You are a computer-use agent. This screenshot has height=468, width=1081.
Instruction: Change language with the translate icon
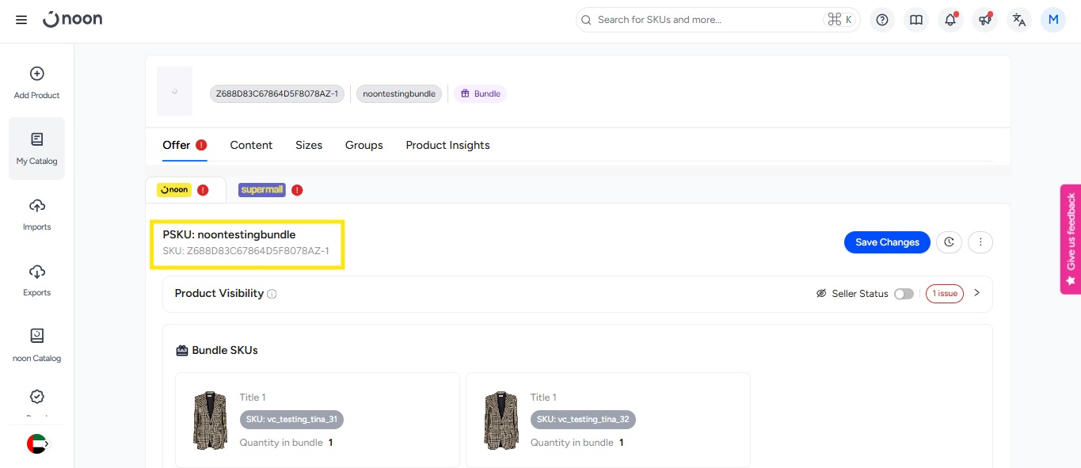[x=1018, y=20]
